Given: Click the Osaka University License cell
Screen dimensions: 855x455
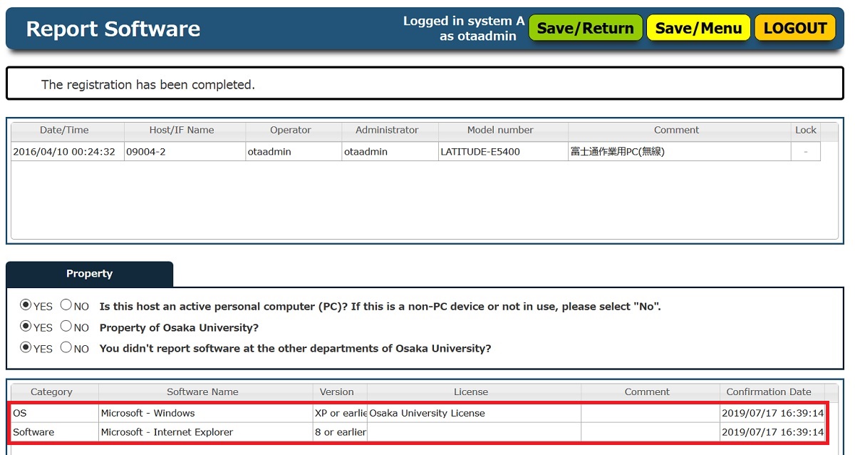Looking at the screenshot, I should [474, 413].
